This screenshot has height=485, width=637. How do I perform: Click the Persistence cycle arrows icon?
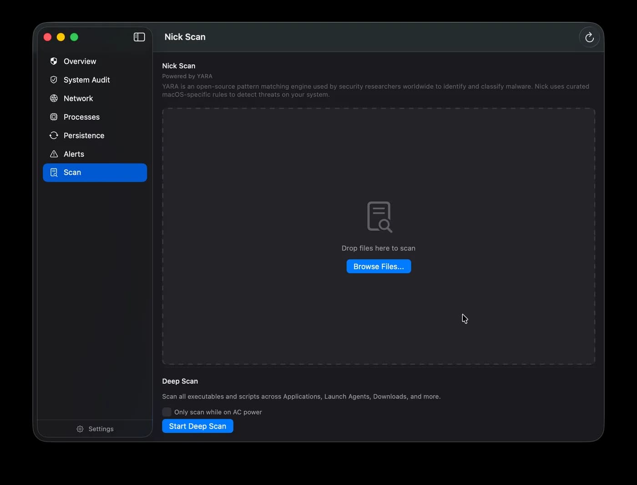[54, 135]
